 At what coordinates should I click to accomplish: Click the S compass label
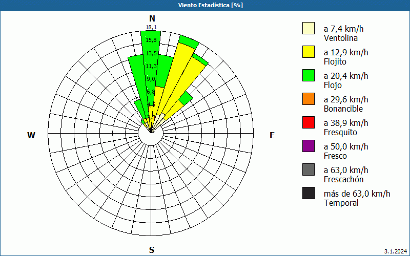click(152, 250)
